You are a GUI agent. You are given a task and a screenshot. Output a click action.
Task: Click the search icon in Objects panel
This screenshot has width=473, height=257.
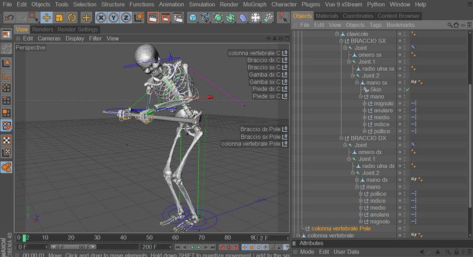[x=451, y=25]
